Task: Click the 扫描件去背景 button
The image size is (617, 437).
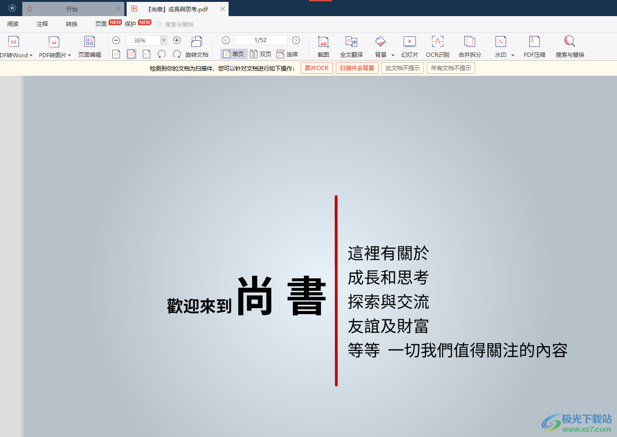Action: tap(357, 68)
